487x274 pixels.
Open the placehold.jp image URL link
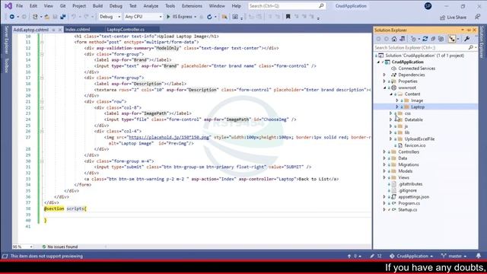pos(169,137)
